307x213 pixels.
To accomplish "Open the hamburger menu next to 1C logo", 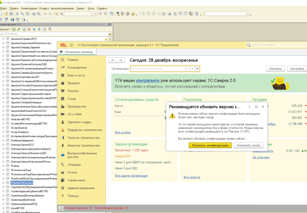I will 71,45.
